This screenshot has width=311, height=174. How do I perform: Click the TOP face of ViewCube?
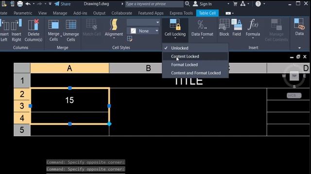pos(294,76)
